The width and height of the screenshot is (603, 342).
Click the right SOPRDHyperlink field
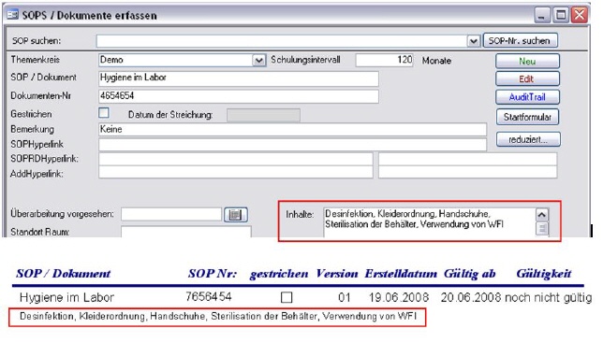click(x=467, y=159)
